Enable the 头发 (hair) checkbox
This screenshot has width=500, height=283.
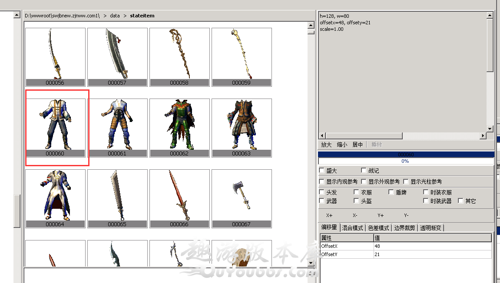pos(322,192)
